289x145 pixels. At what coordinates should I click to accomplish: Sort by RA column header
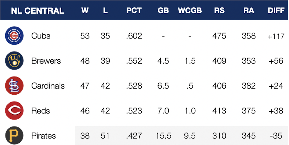pyautogui.click(x=249, y=11)
